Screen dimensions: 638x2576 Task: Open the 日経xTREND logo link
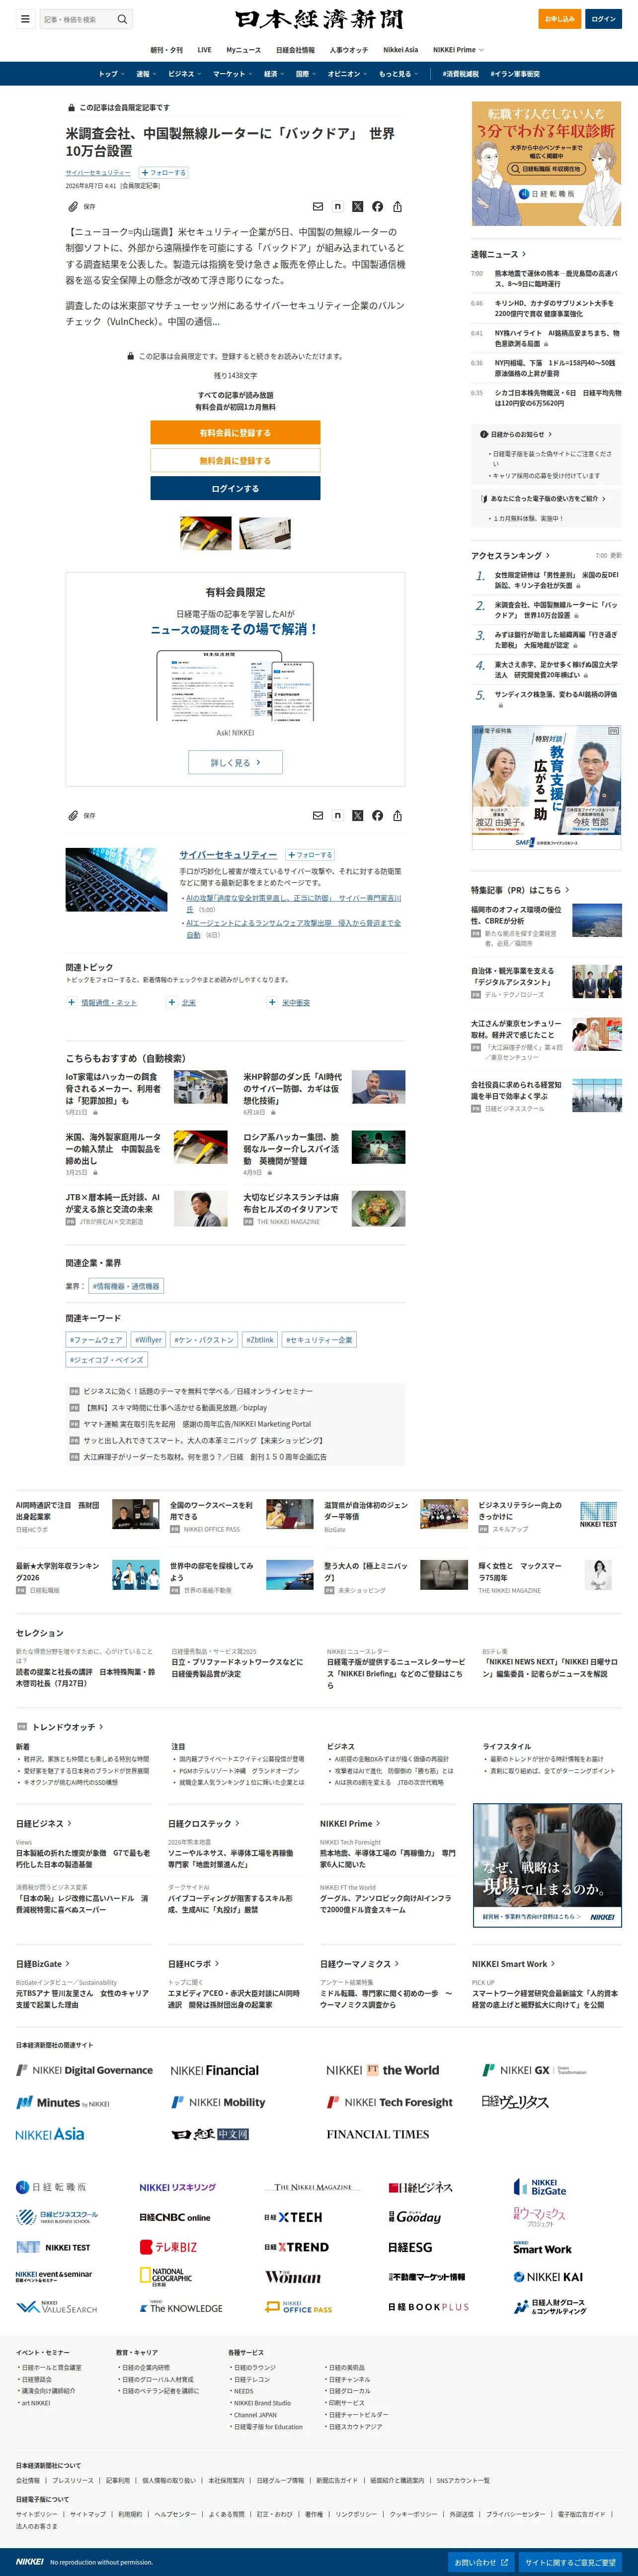pyautogui.click(x=297, y=2247)
